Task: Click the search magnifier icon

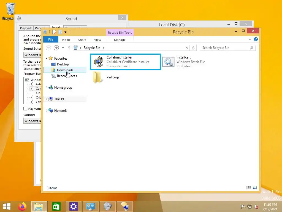Action: pyautogui.click(x=252, y=48)
